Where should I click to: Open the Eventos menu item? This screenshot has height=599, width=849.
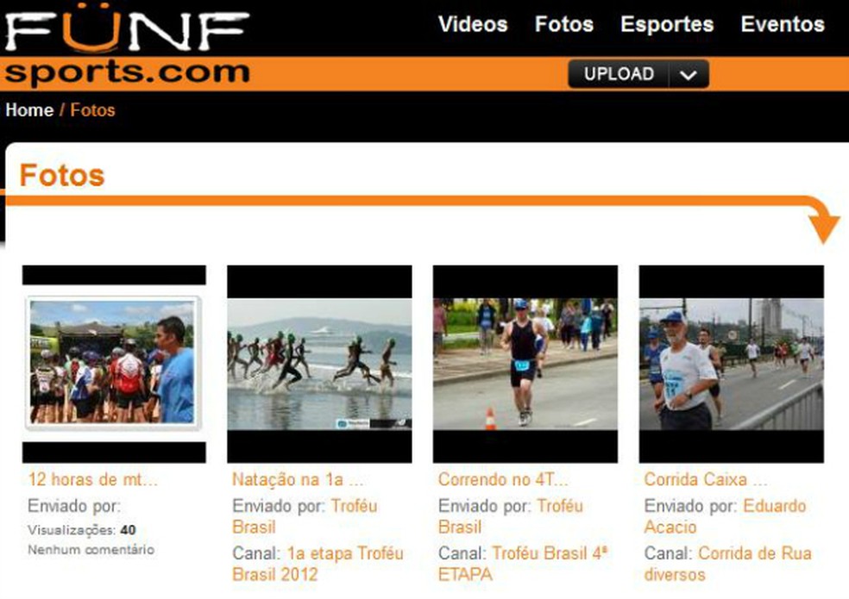tap(782, 25)
